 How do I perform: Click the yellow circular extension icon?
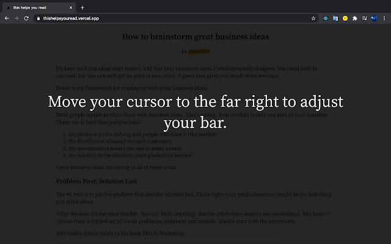[x=345, y=18]
